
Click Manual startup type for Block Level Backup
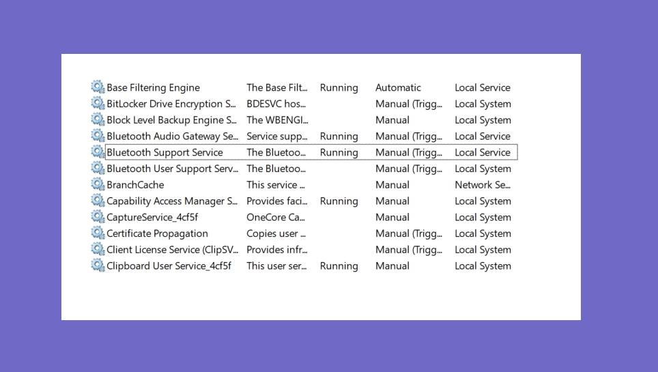392,120
